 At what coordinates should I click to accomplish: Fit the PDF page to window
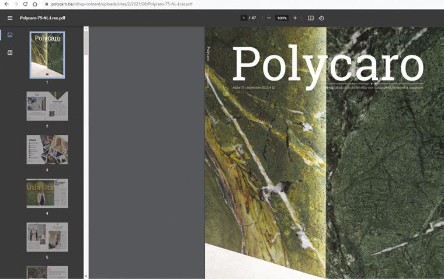tap(311, 18)
